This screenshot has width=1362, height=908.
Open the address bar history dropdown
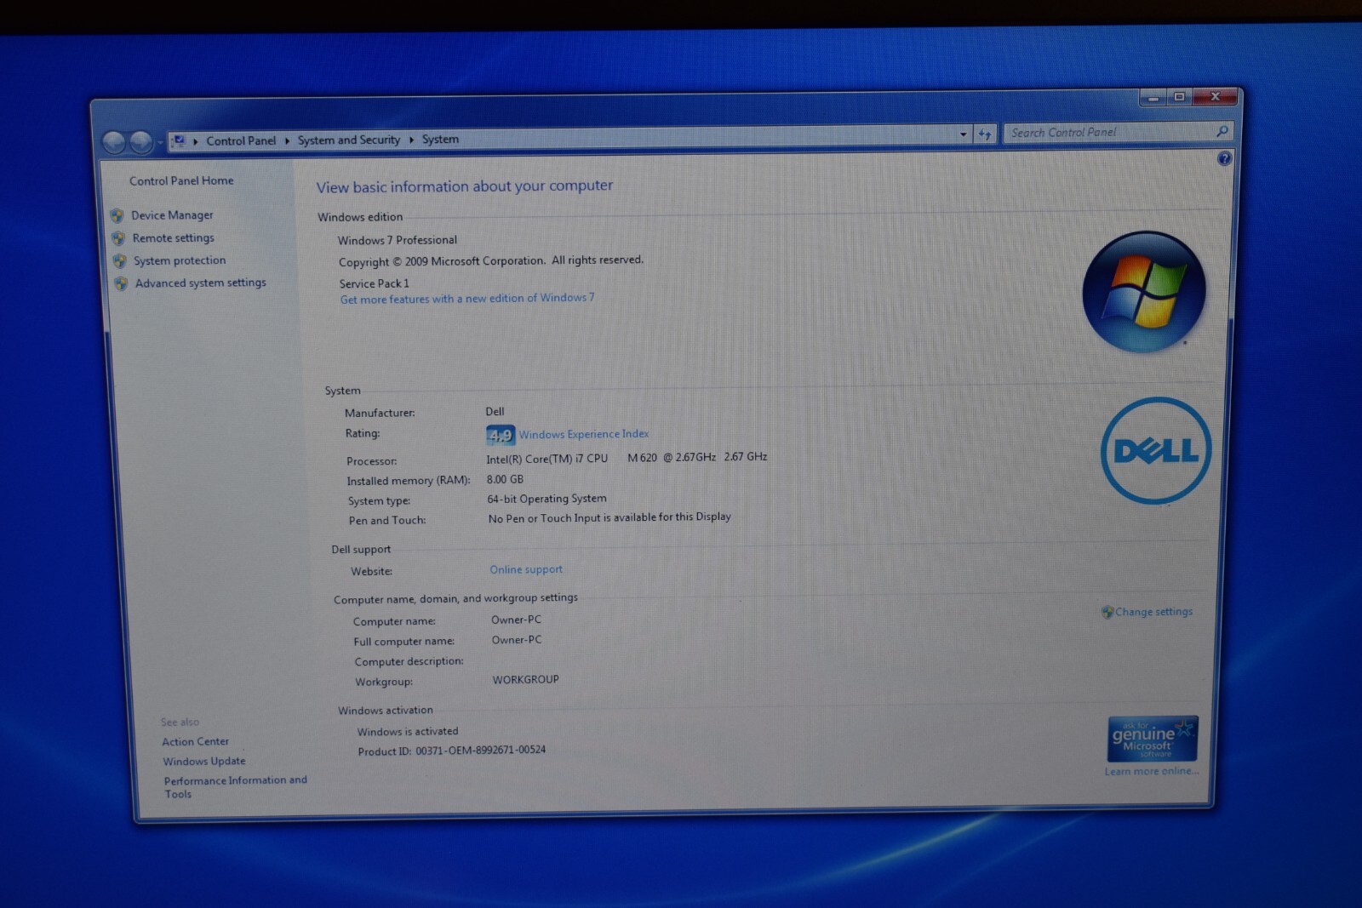[x=964, y=134]
